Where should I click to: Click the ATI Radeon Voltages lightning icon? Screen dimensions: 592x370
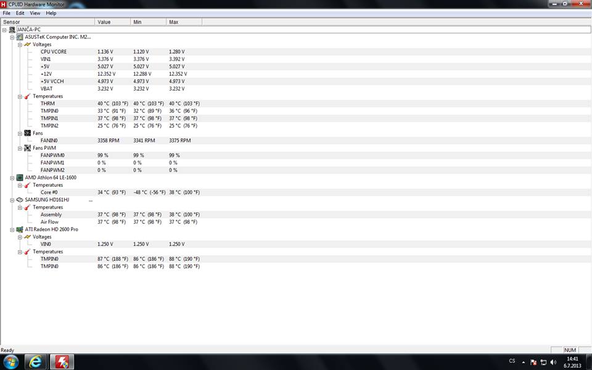27,237
